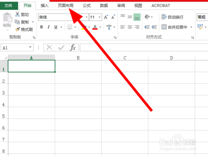
Task: Click the insert function fx icon
Action: click(x=73, y=47)
